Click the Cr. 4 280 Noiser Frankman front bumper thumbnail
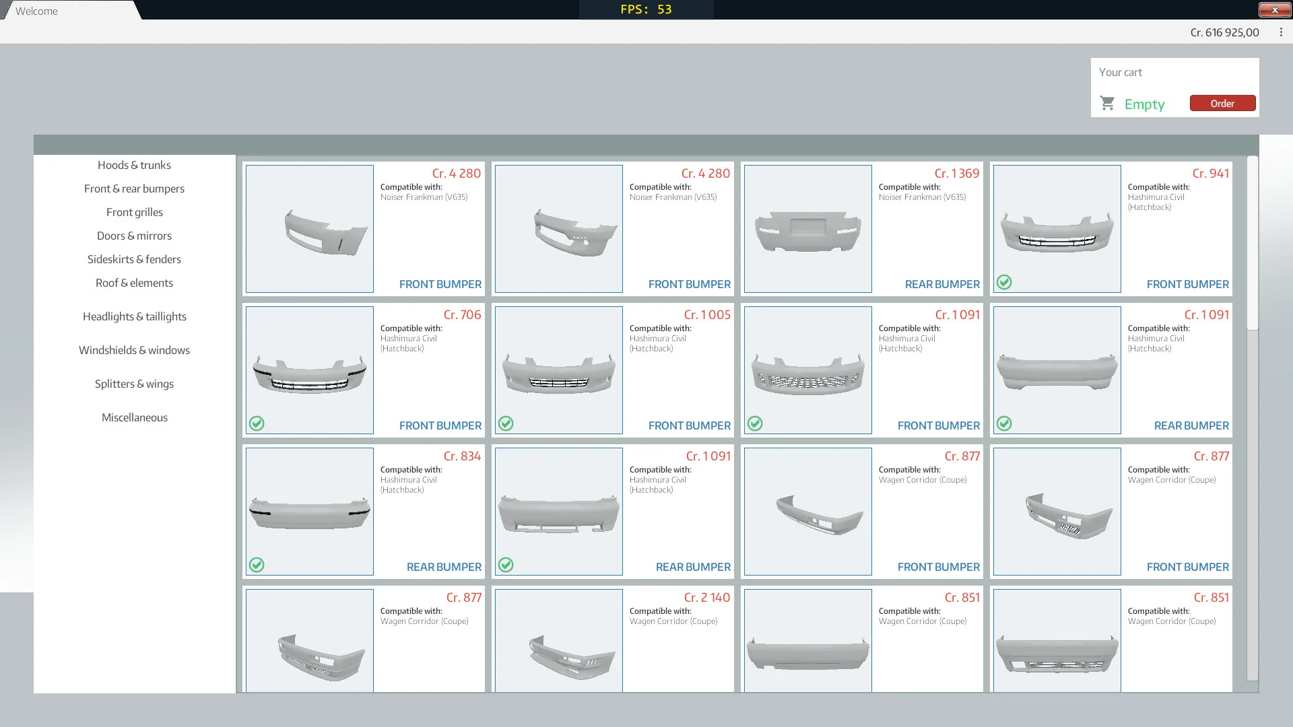 point(309,229)
